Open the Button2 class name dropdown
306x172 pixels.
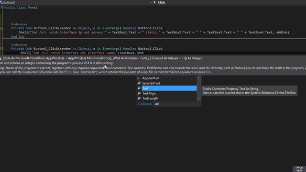pyautogui.click(x=76, y=2)
